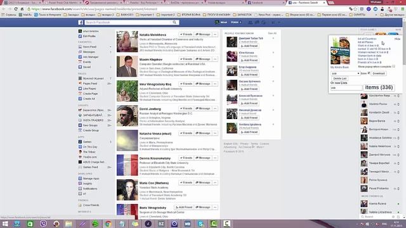
Task: Click Skype icon in taskbar
Action: [200, 224]
